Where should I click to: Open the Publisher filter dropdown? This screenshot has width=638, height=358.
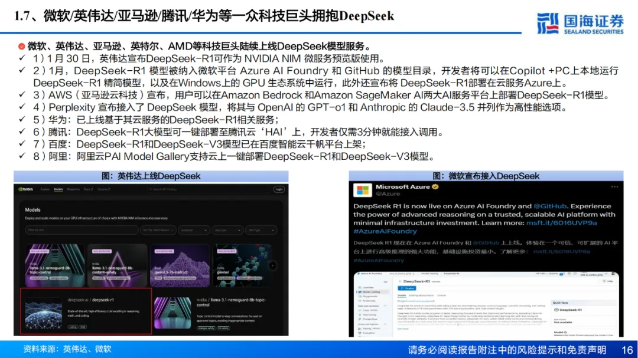[x=193, y=230]
